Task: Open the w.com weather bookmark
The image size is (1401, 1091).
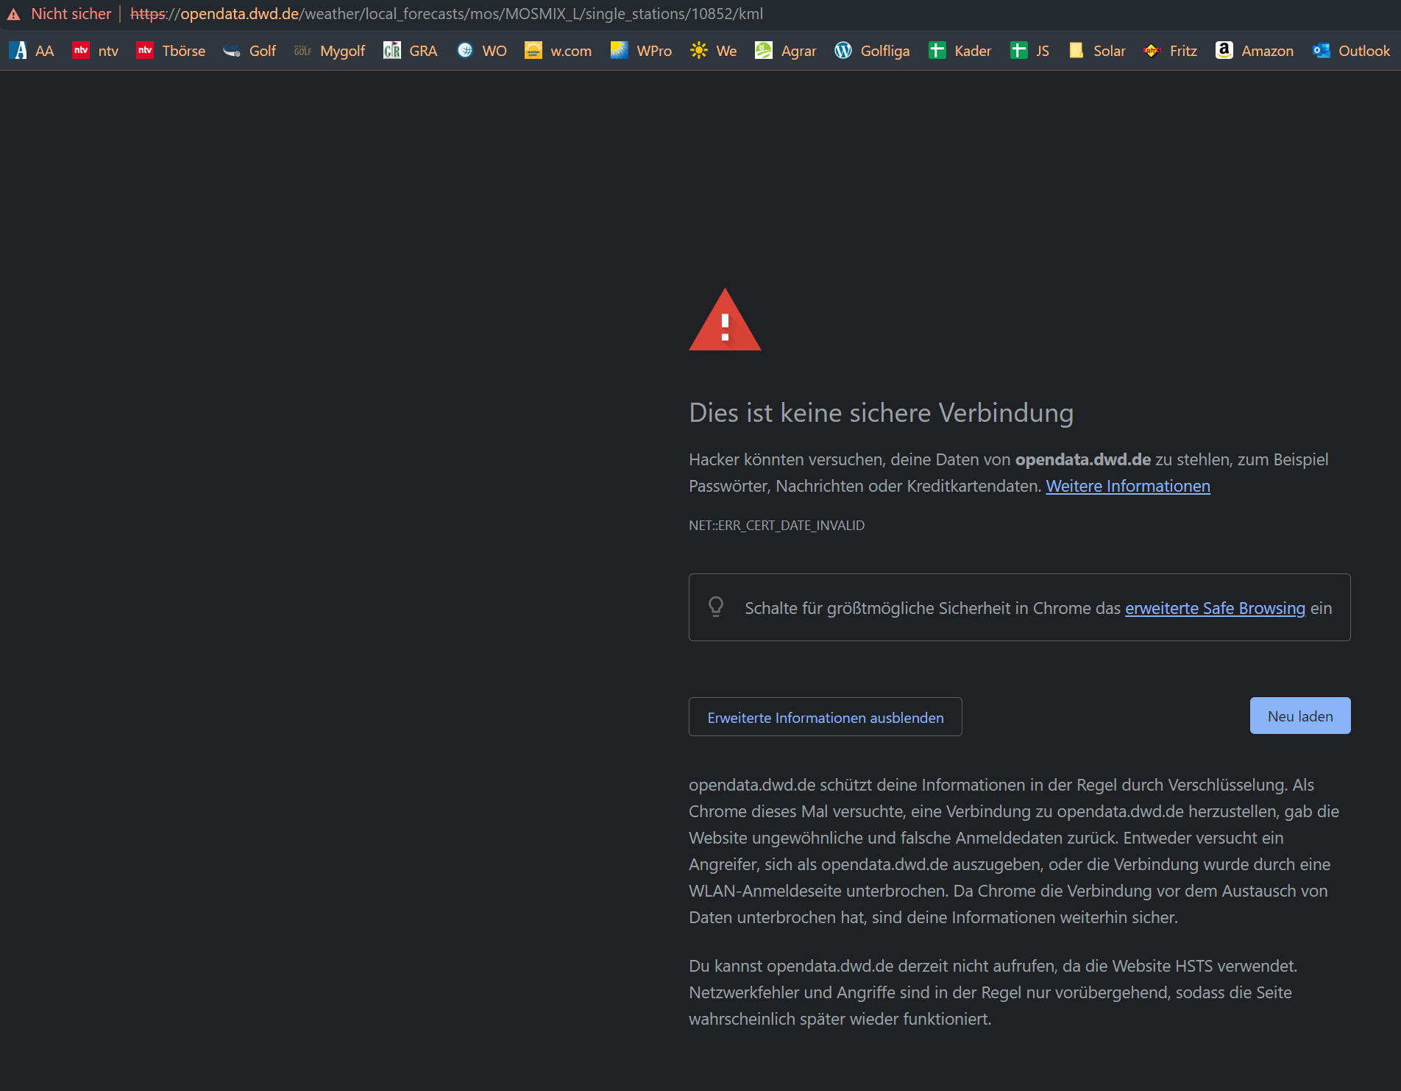Action: (558, 51)
